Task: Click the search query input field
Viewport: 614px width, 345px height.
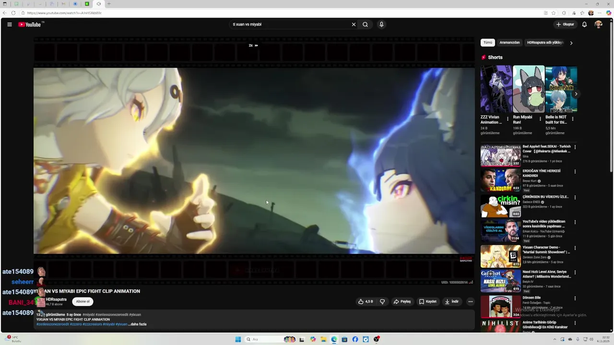Action: coord(290,24)
